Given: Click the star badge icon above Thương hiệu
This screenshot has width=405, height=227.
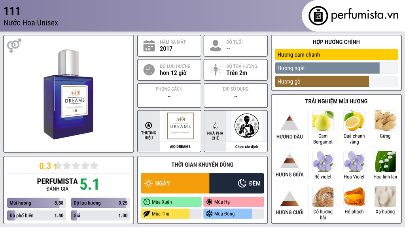Looking at the screenshot, I should pyautogui.click(x=149, y=125).
